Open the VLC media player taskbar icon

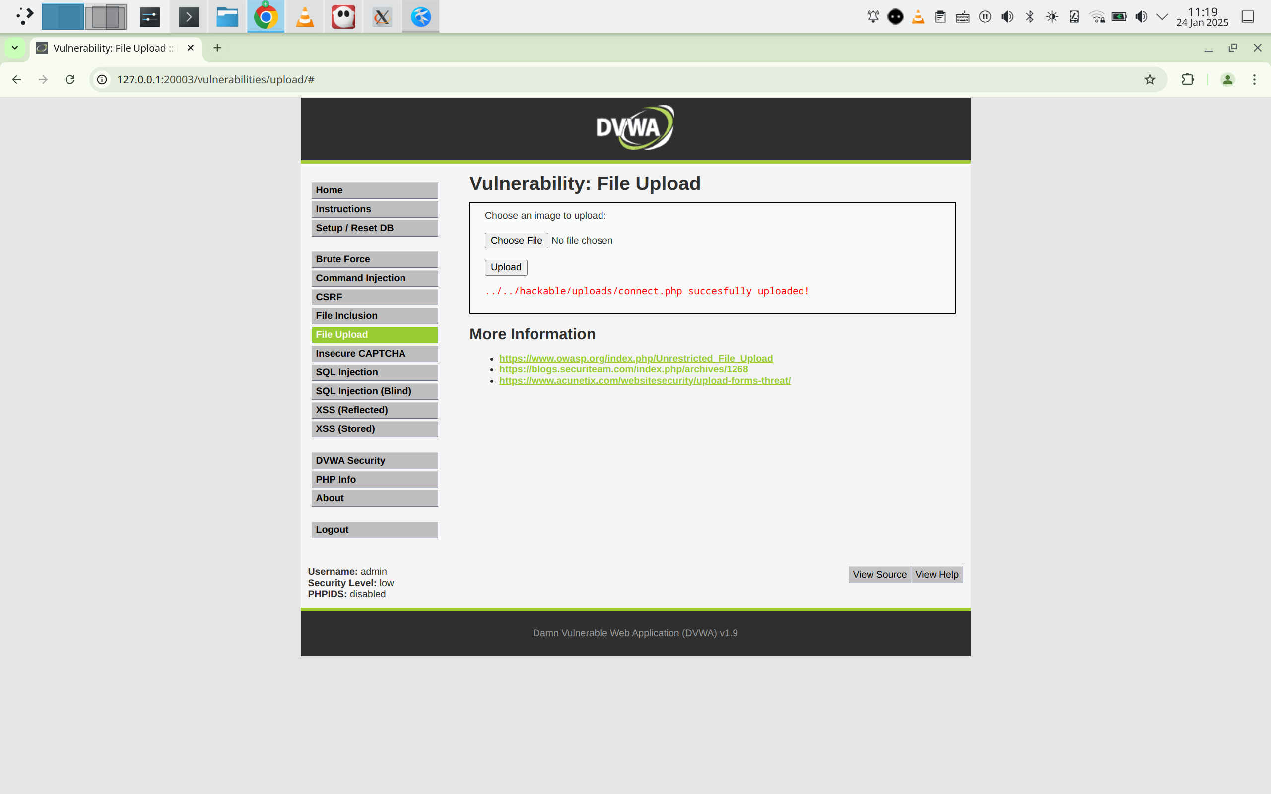point(305,17)
